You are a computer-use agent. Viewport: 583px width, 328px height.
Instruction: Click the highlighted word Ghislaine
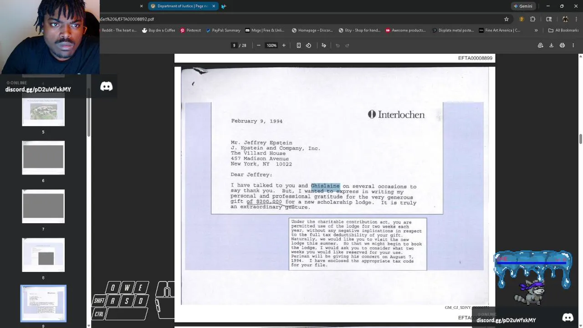(x=325, y=186)
